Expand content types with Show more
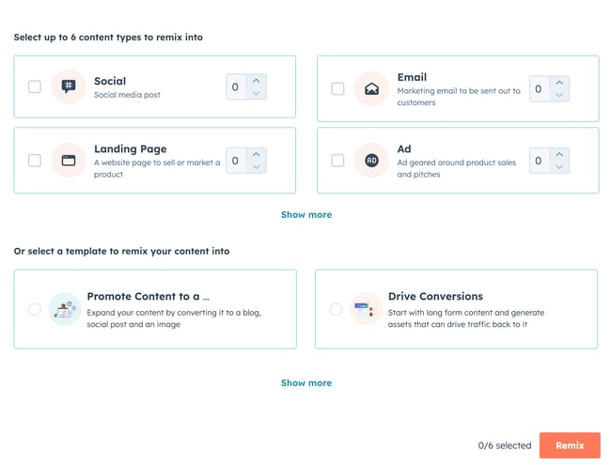The height and width of the screenshot is (465, 611). point(306,214)
